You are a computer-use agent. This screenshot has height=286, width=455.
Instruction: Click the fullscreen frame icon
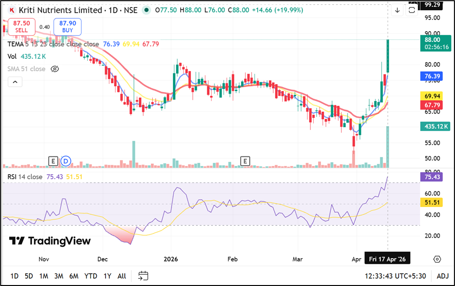click(412, 10)
